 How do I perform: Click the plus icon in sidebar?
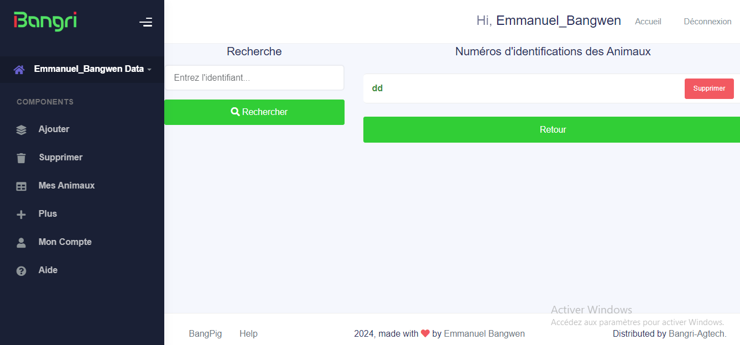point(21,215)
